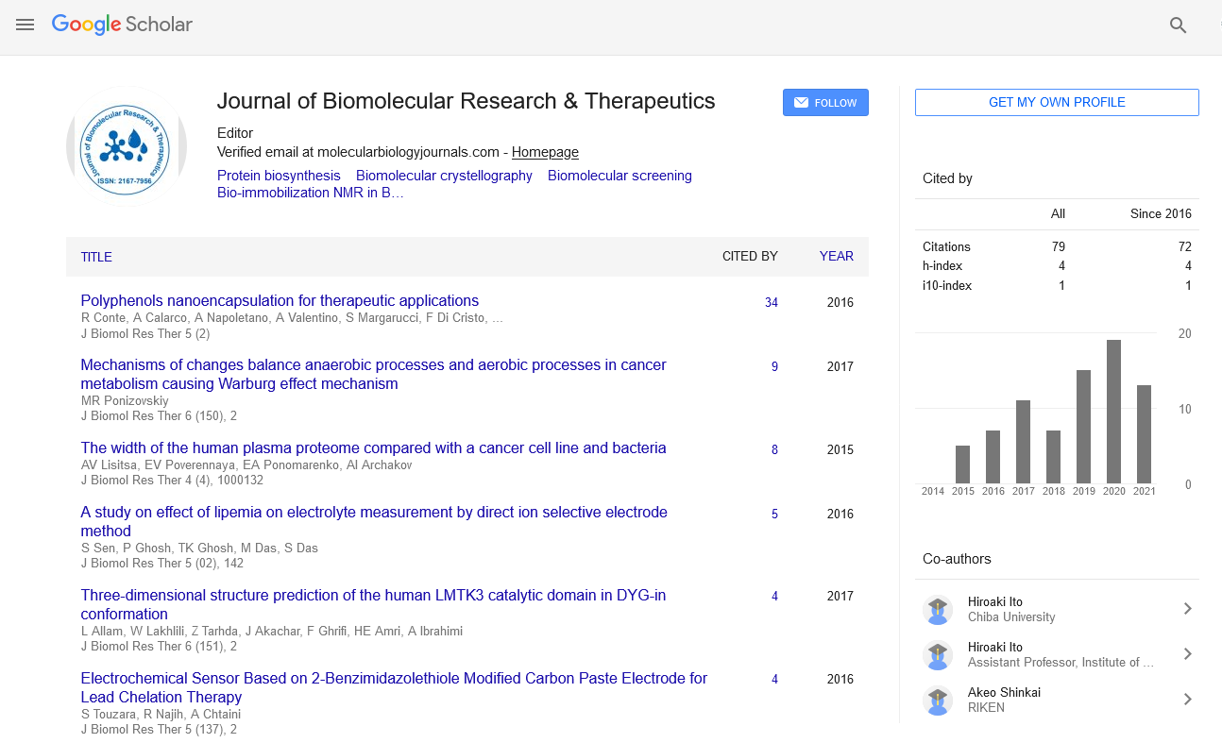Click Akeo Shinkai avatar icon

pyautogui.click(x=937, y=701)
